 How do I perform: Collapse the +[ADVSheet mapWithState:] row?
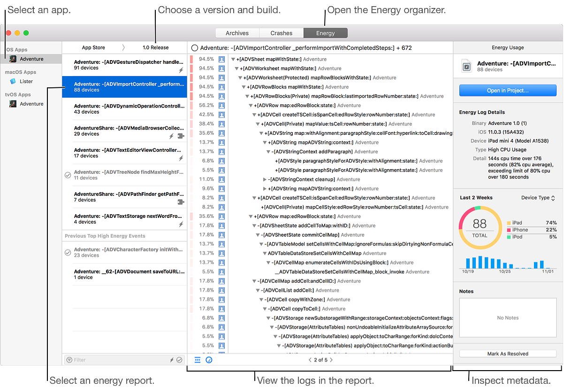(x=233, y=60)
